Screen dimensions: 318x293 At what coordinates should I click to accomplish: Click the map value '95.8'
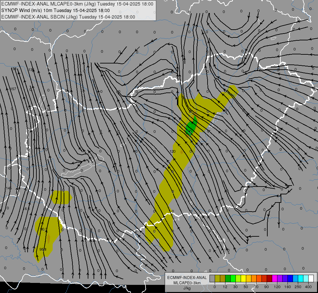(43, 249)
